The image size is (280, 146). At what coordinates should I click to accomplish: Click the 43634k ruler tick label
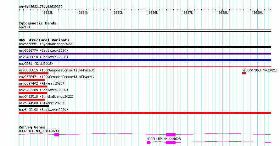point(82,13)
